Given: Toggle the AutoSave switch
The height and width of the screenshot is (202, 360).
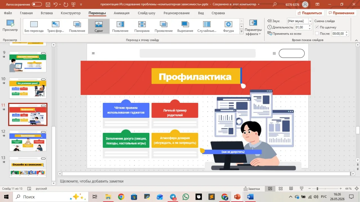Looking at the screenshot, I should click(37, 4).
